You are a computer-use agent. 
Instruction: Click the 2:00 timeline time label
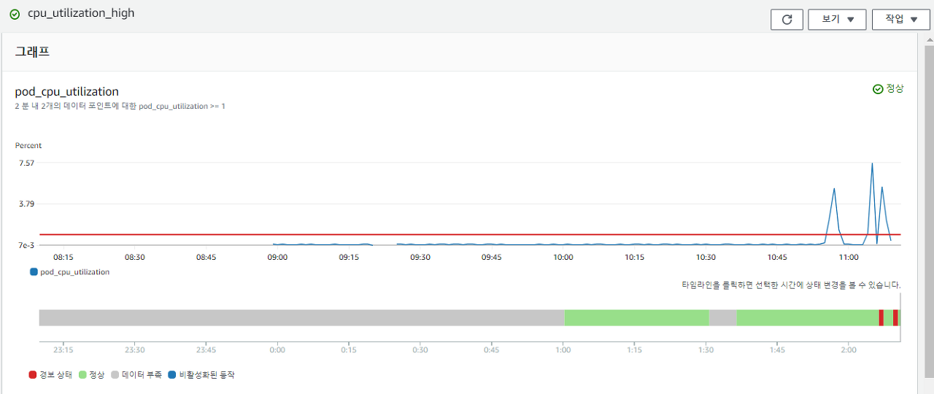(849, 350)
